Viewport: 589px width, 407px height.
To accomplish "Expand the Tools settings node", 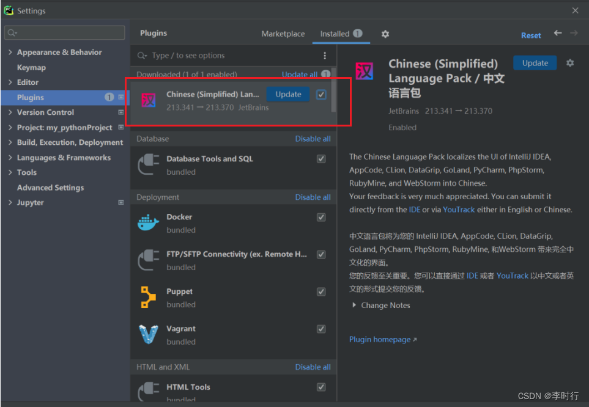I will pos(10,172).
